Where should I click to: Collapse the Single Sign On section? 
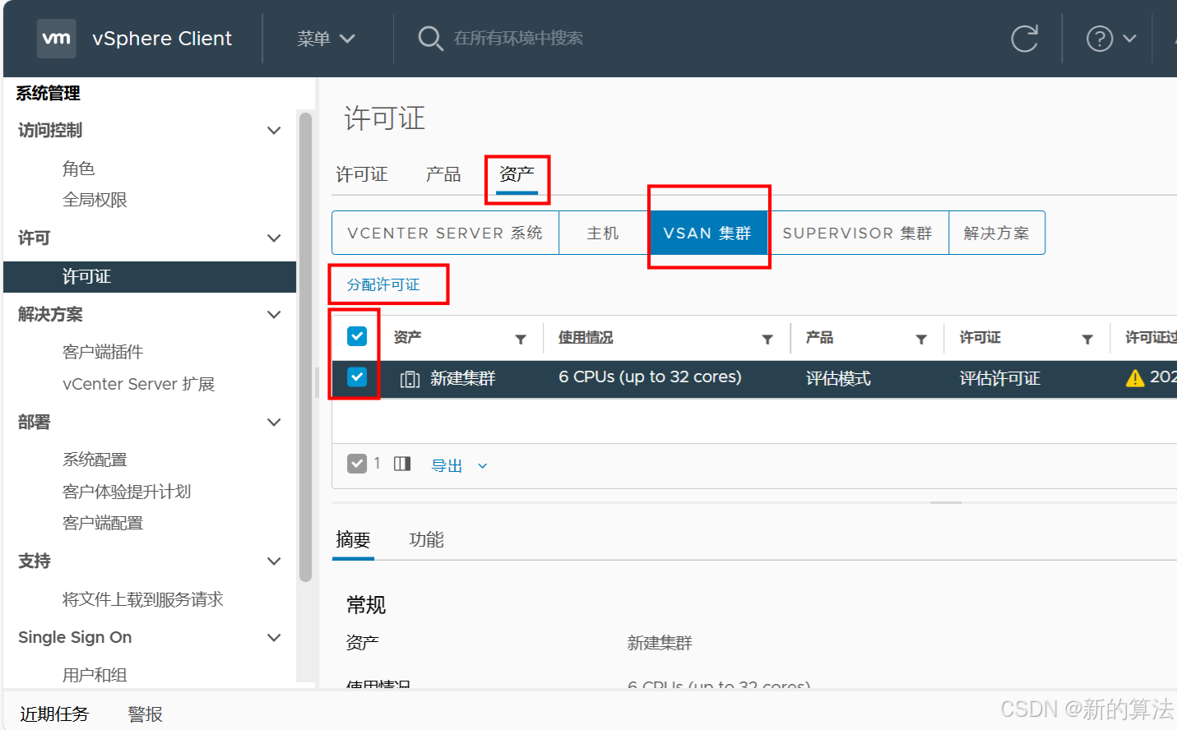coord(275,638)
